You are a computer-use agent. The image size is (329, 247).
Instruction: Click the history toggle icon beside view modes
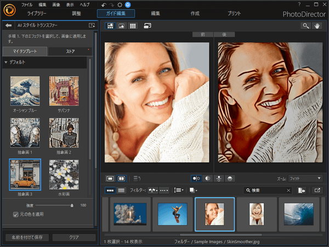[137, 178]
